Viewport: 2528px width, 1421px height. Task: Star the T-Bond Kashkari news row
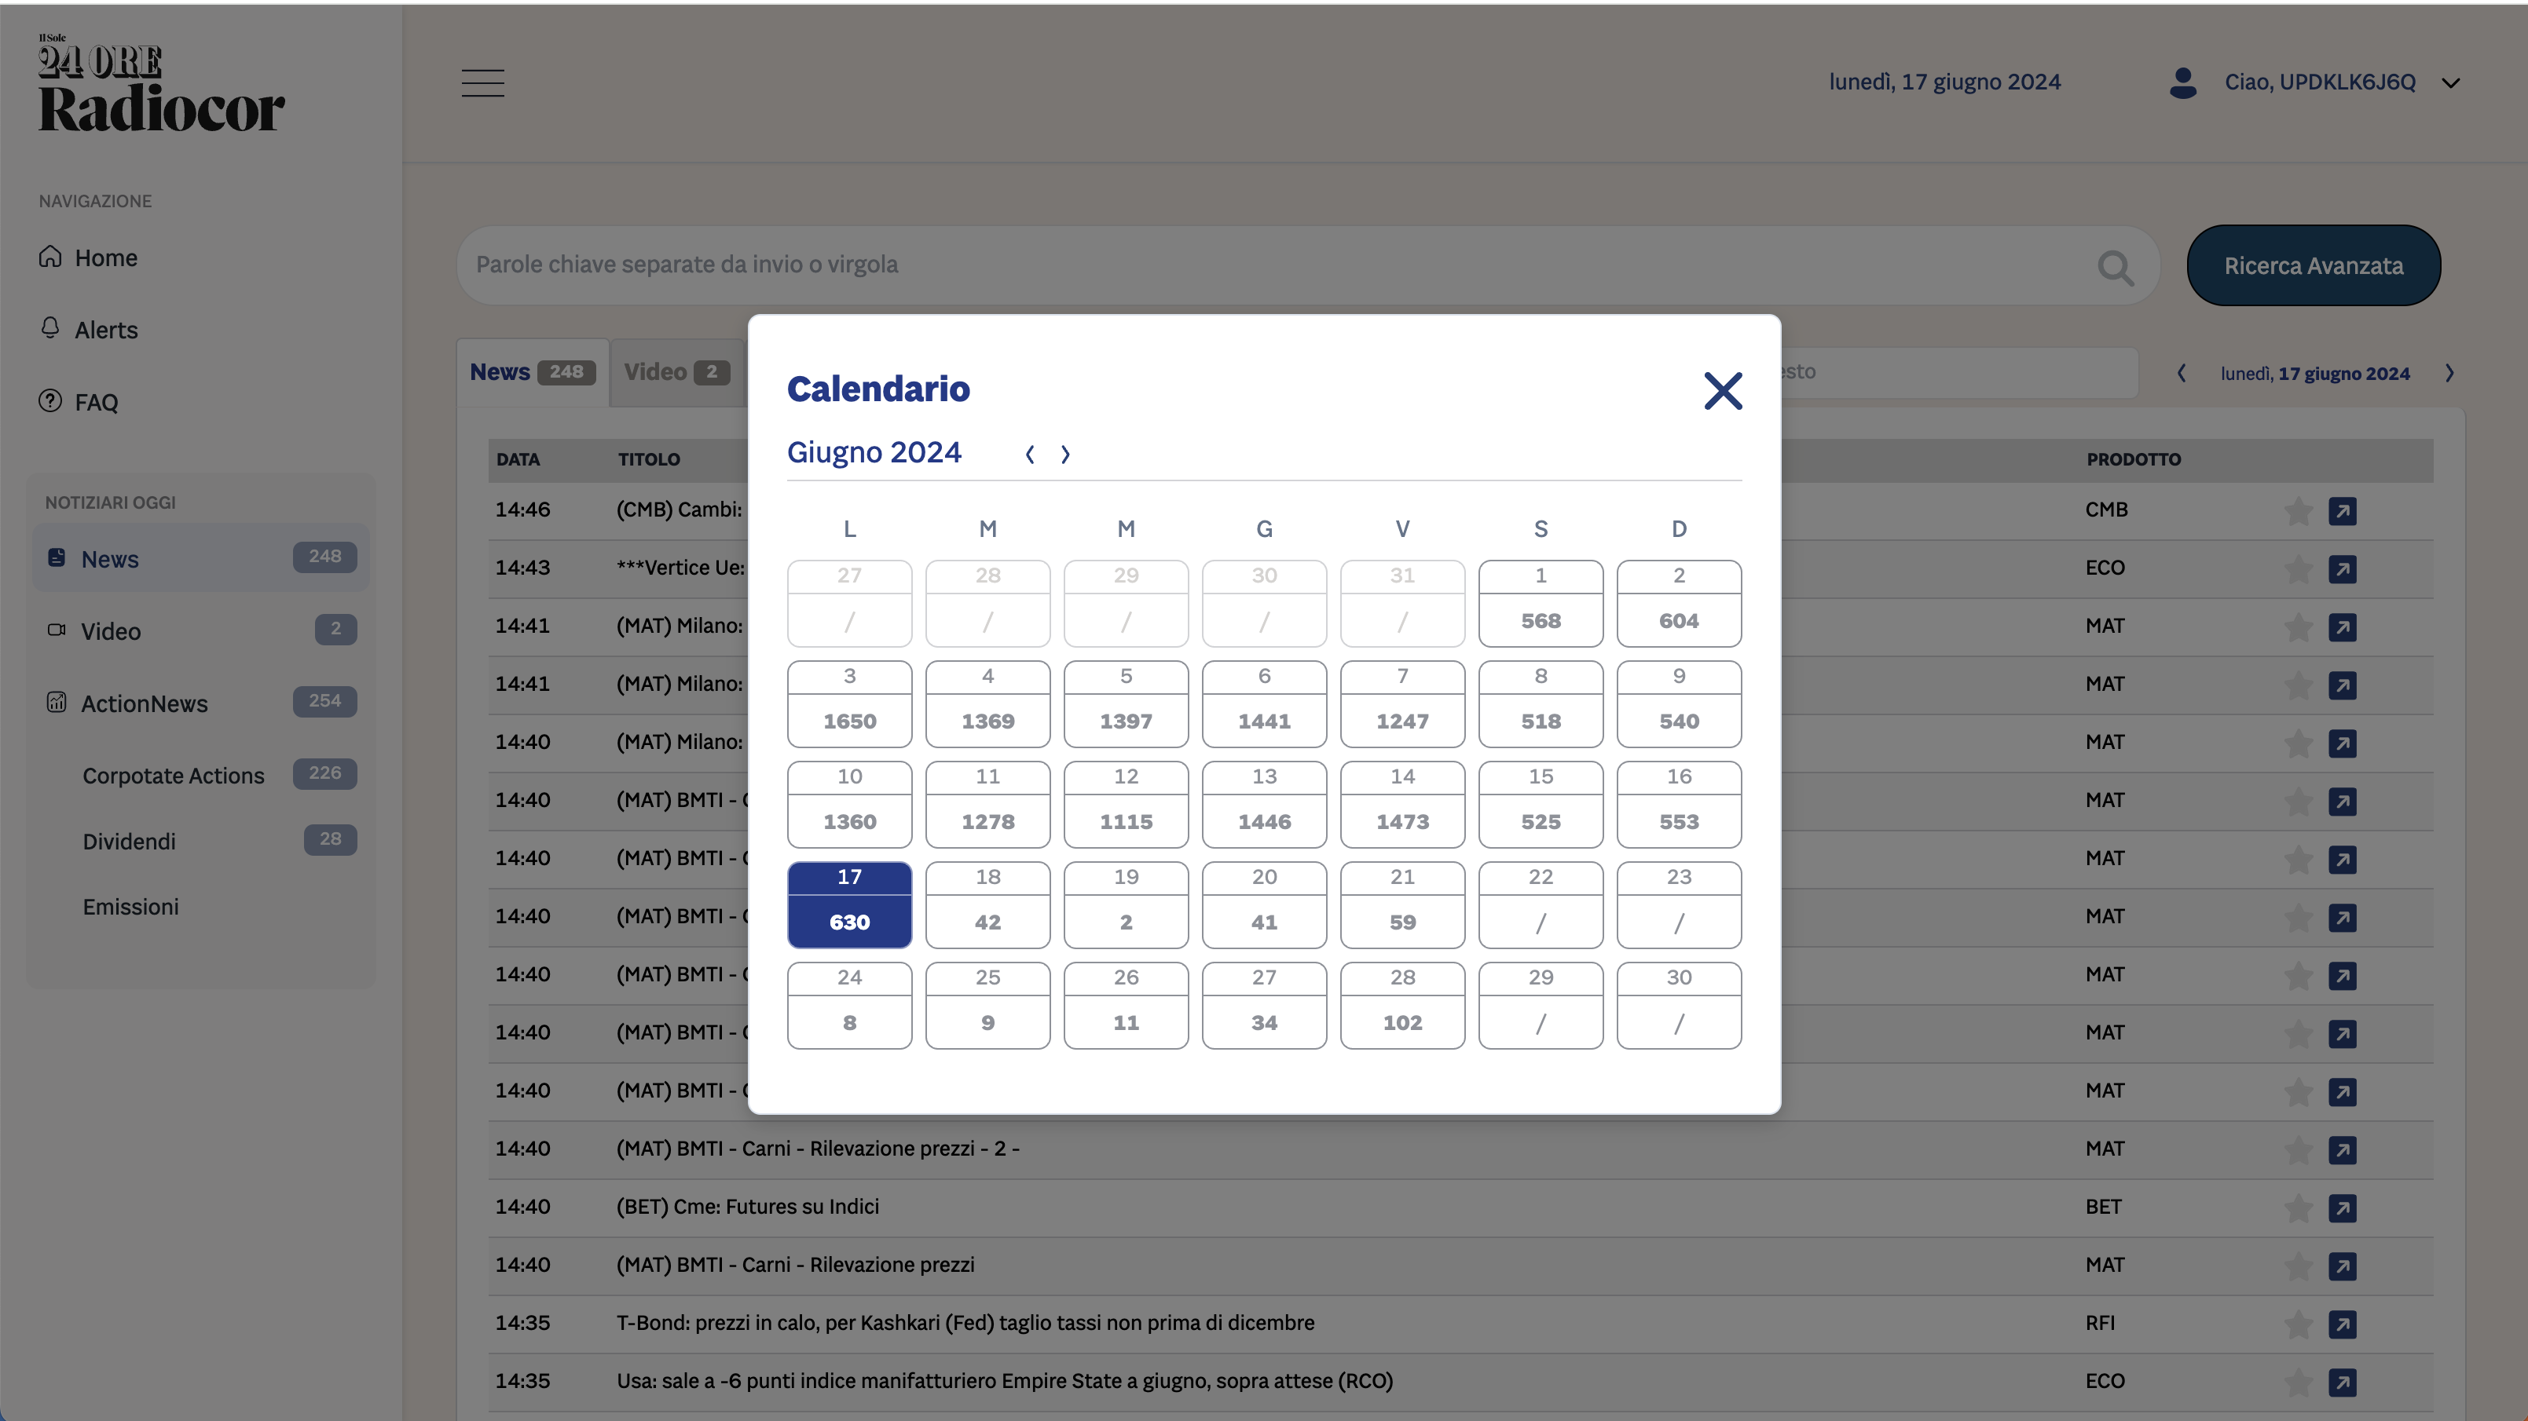click(2299, 1325)
